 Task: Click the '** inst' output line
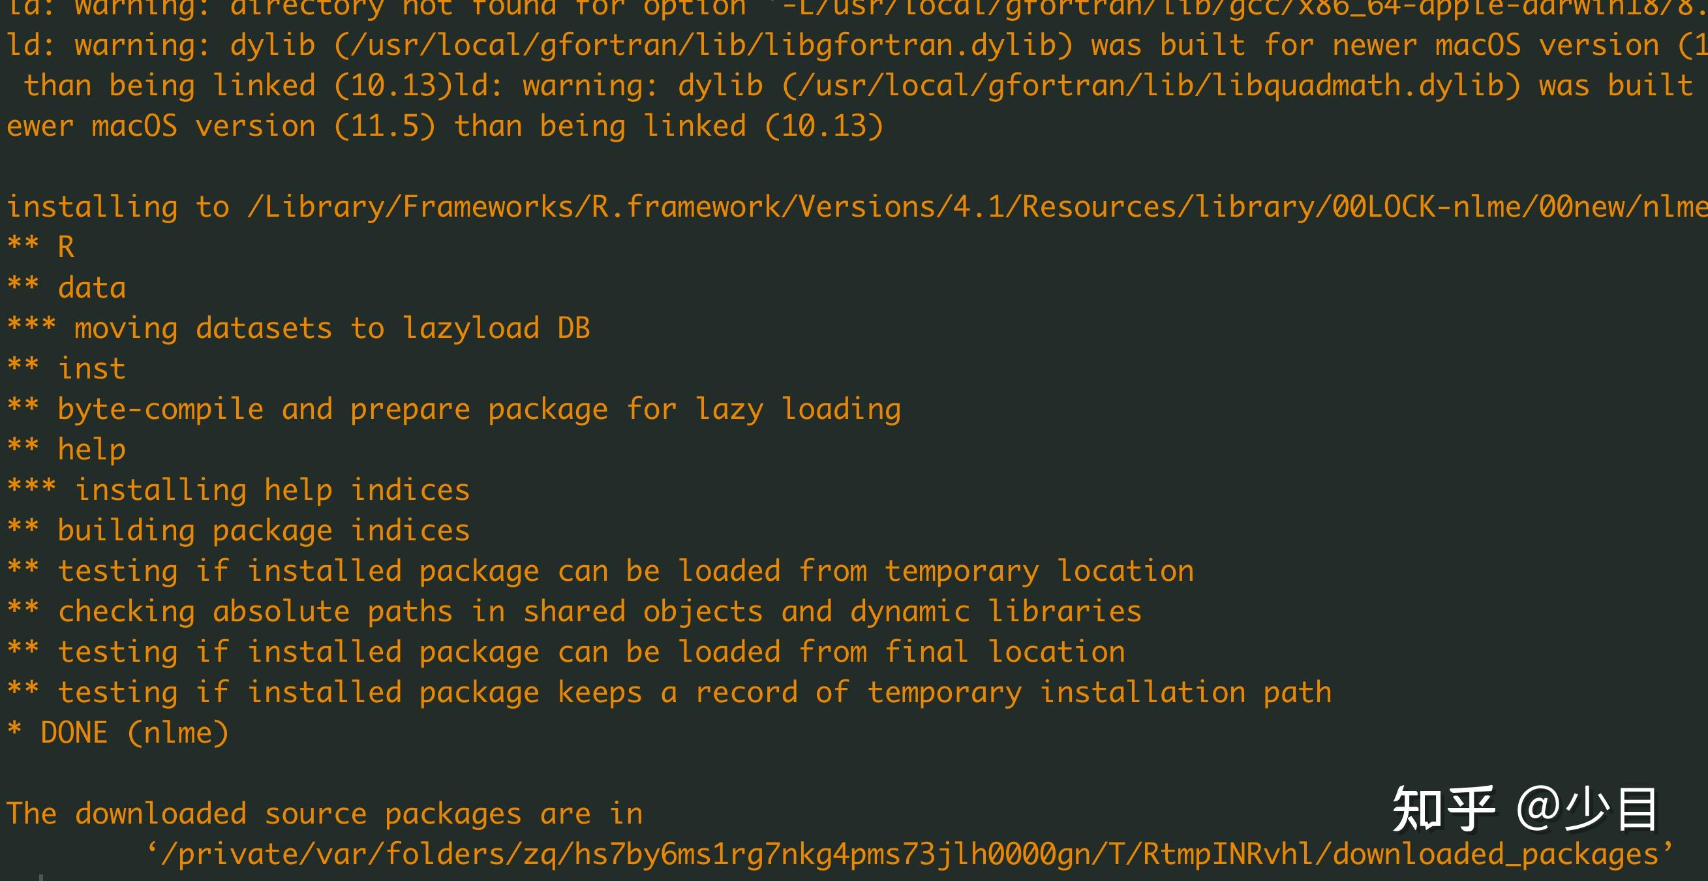[67, 368]
